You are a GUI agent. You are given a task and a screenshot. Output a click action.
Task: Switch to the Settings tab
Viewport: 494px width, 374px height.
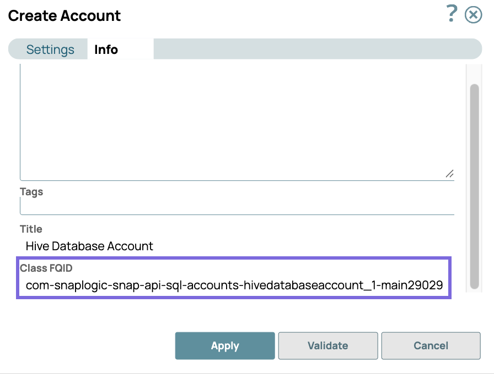[50, 50]
